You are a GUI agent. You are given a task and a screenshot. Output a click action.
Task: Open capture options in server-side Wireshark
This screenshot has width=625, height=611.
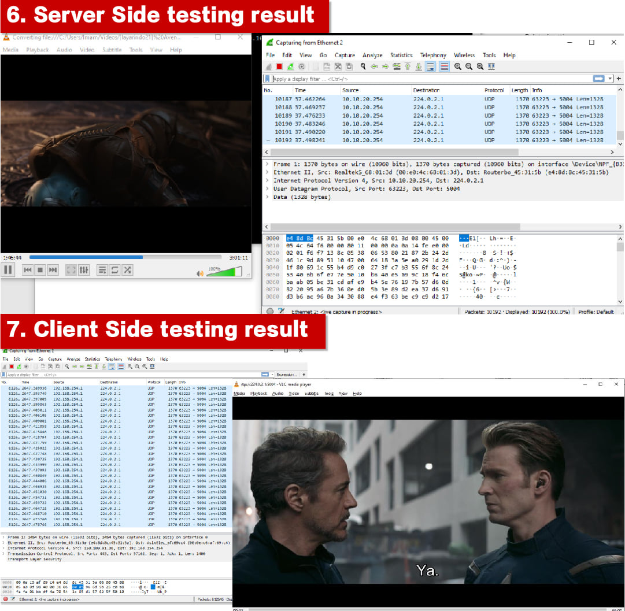302,66
